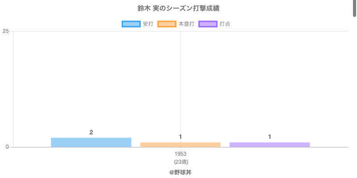Select the orange 本塁打 bar

point(180,145)
